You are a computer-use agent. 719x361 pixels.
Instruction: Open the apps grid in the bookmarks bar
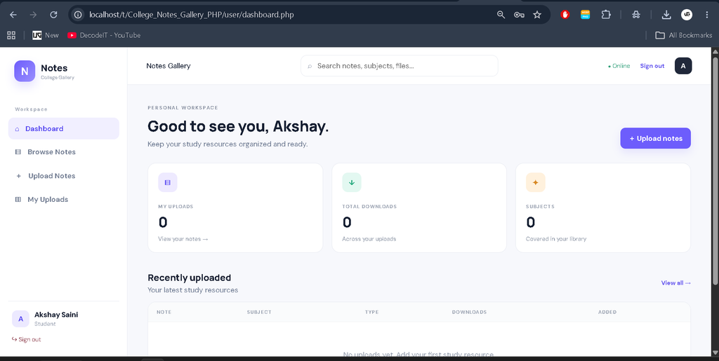tap(11, 35)
